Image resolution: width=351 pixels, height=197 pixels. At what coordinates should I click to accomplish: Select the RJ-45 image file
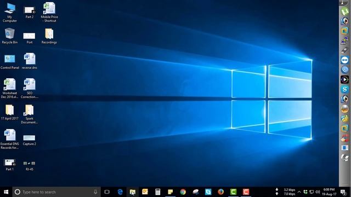(29, 166)
